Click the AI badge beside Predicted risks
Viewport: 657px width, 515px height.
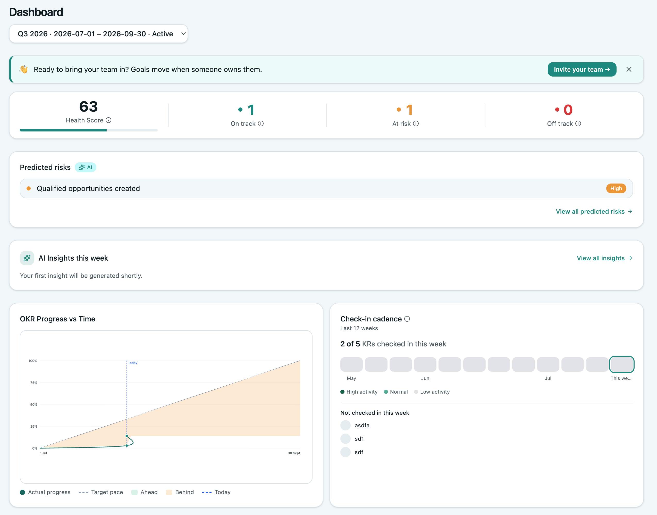[86, 167]
